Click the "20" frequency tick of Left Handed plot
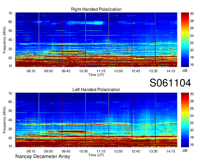The height and width of the screenshot is (160, 197). 10,138
